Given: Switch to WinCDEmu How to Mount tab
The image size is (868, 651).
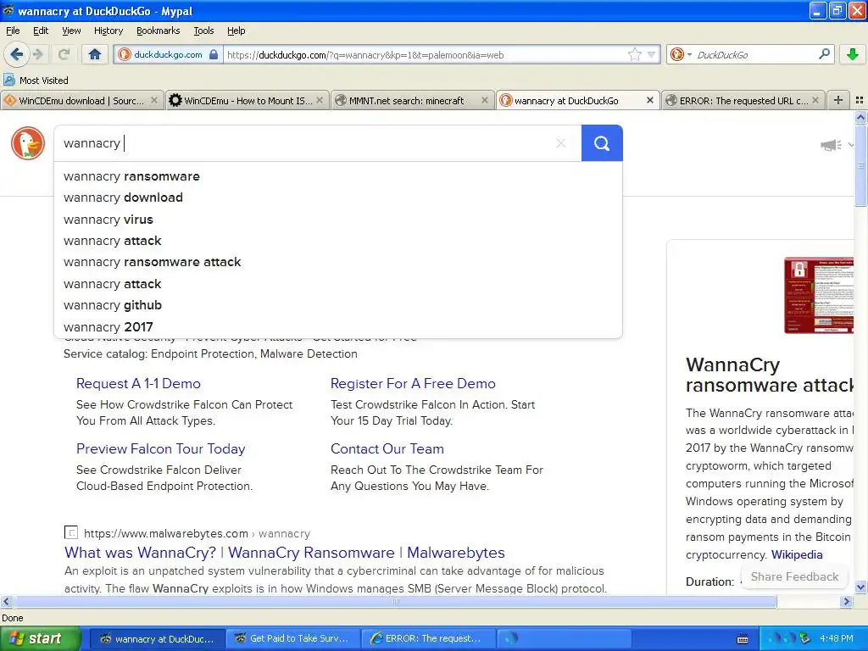Looking at the screenshot, I should pyautogui.click(x=247, y=100).
